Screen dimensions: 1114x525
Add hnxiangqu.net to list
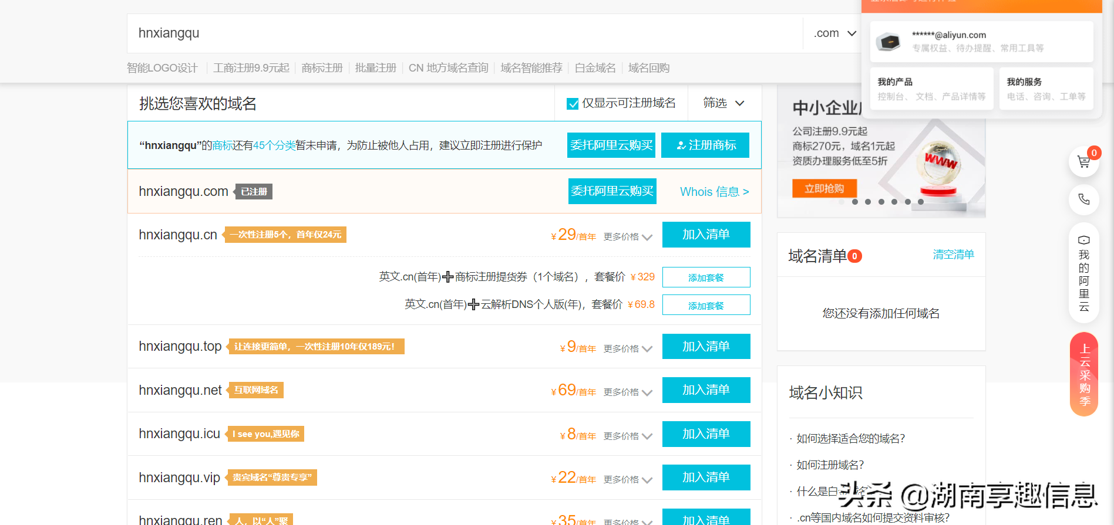(x=706, y=390)
